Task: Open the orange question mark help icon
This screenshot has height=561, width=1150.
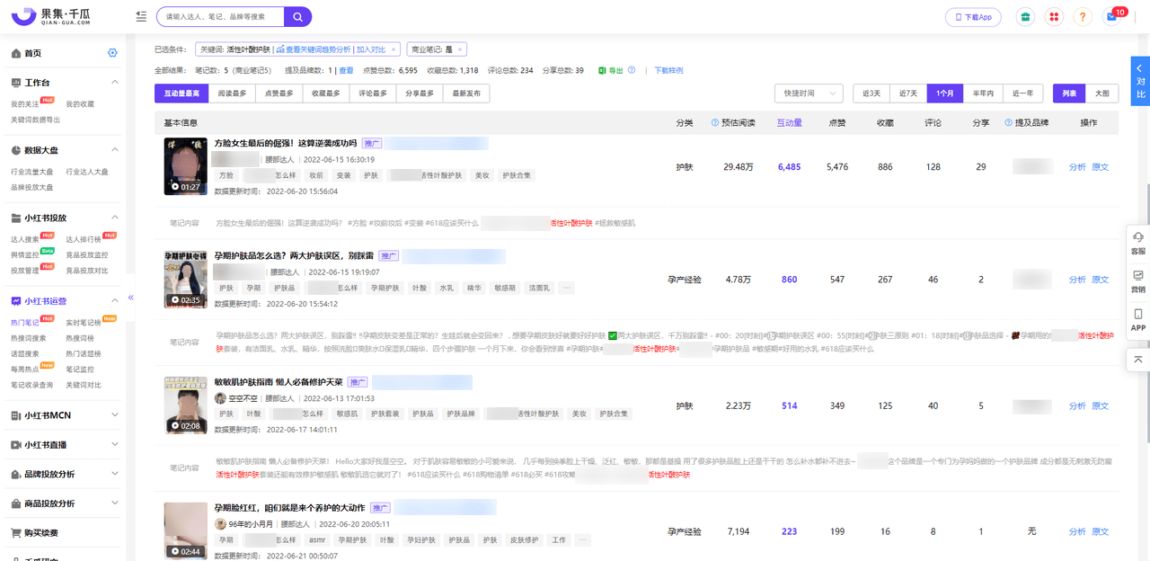Action: [1084, 16]
